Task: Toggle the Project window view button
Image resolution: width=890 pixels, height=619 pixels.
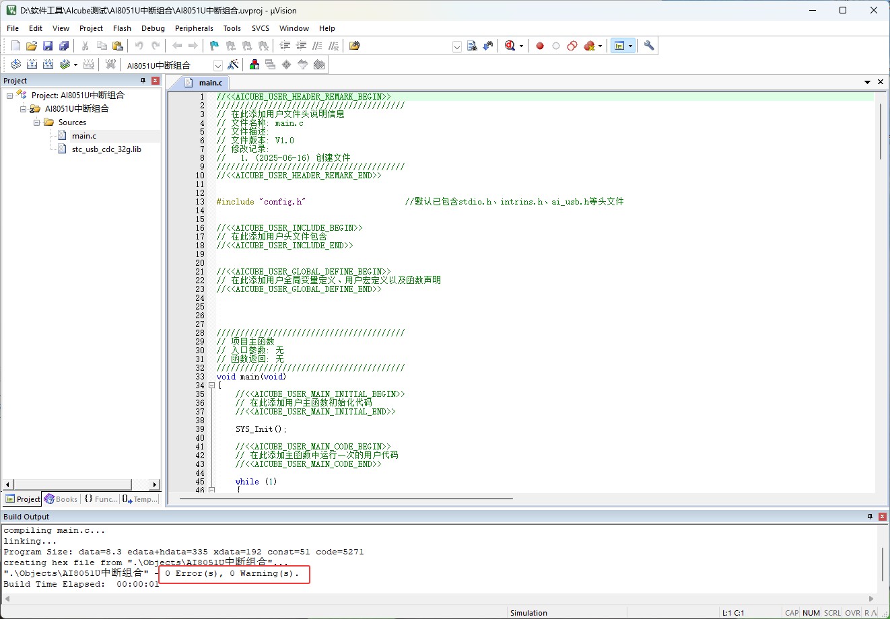Action: pos(619,46)
